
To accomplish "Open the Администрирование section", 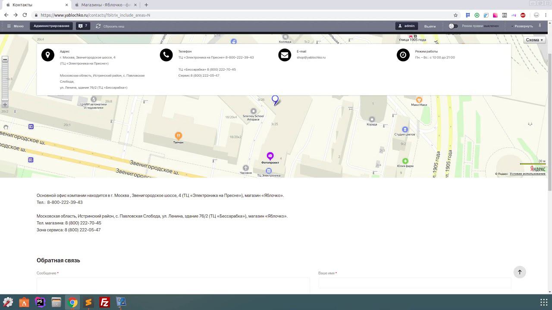I will (x=51, y=26).
